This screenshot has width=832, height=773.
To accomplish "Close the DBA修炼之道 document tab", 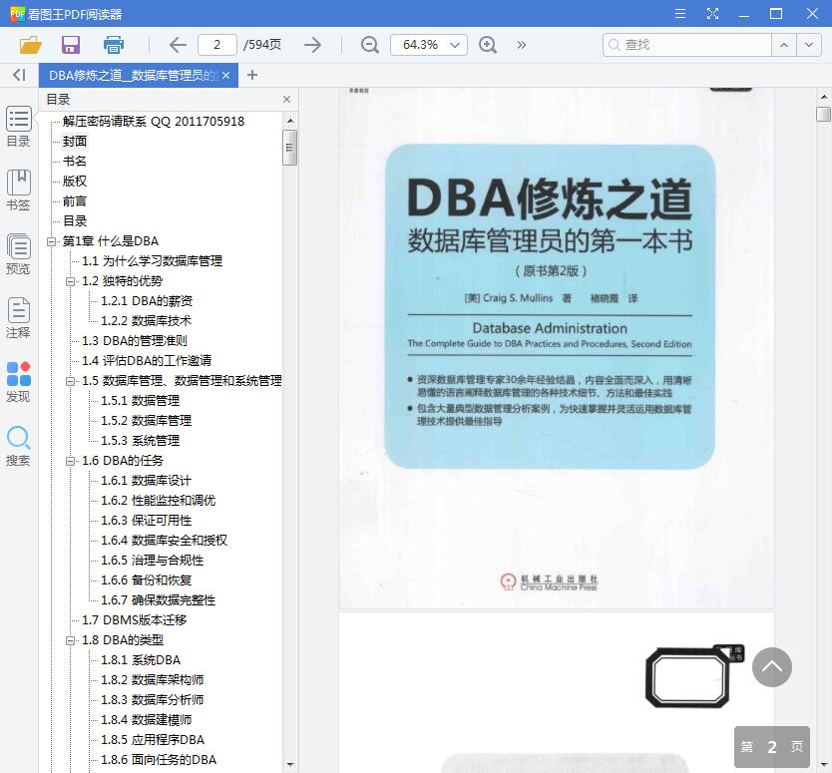I will pos(226,76).
